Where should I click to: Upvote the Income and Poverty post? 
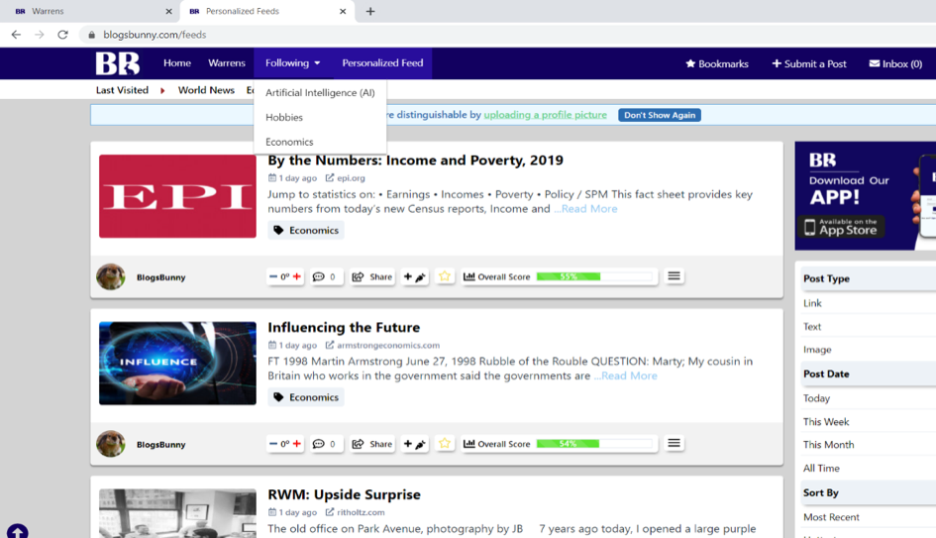[x=297, y=276]
